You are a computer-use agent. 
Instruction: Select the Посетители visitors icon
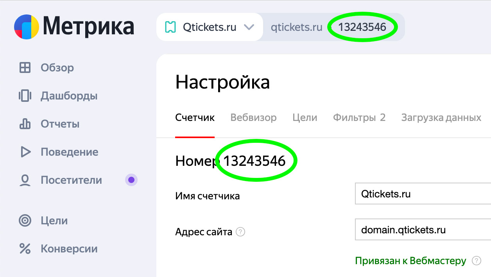25,180
